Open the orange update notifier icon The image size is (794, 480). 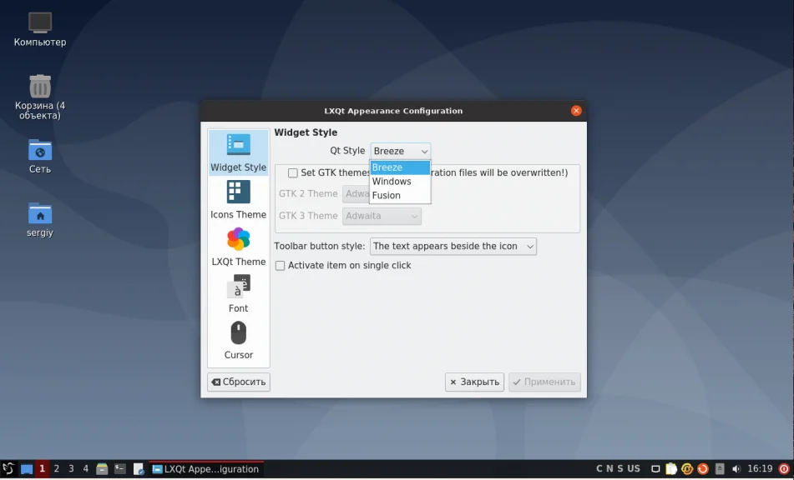[x=702, y=469]
